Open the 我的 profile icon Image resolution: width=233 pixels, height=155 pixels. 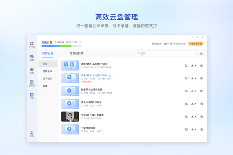32,134
